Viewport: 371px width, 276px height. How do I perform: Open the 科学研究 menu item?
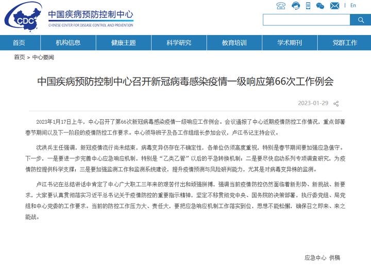[179, 43]
